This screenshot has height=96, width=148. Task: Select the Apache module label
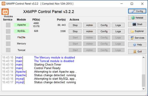point(22,25)
